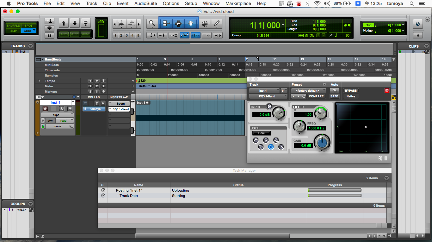Image resolution: width=432 pixels, height=242 pixels.
Task: Enable Spot edit mode
Action: (29, 26)
